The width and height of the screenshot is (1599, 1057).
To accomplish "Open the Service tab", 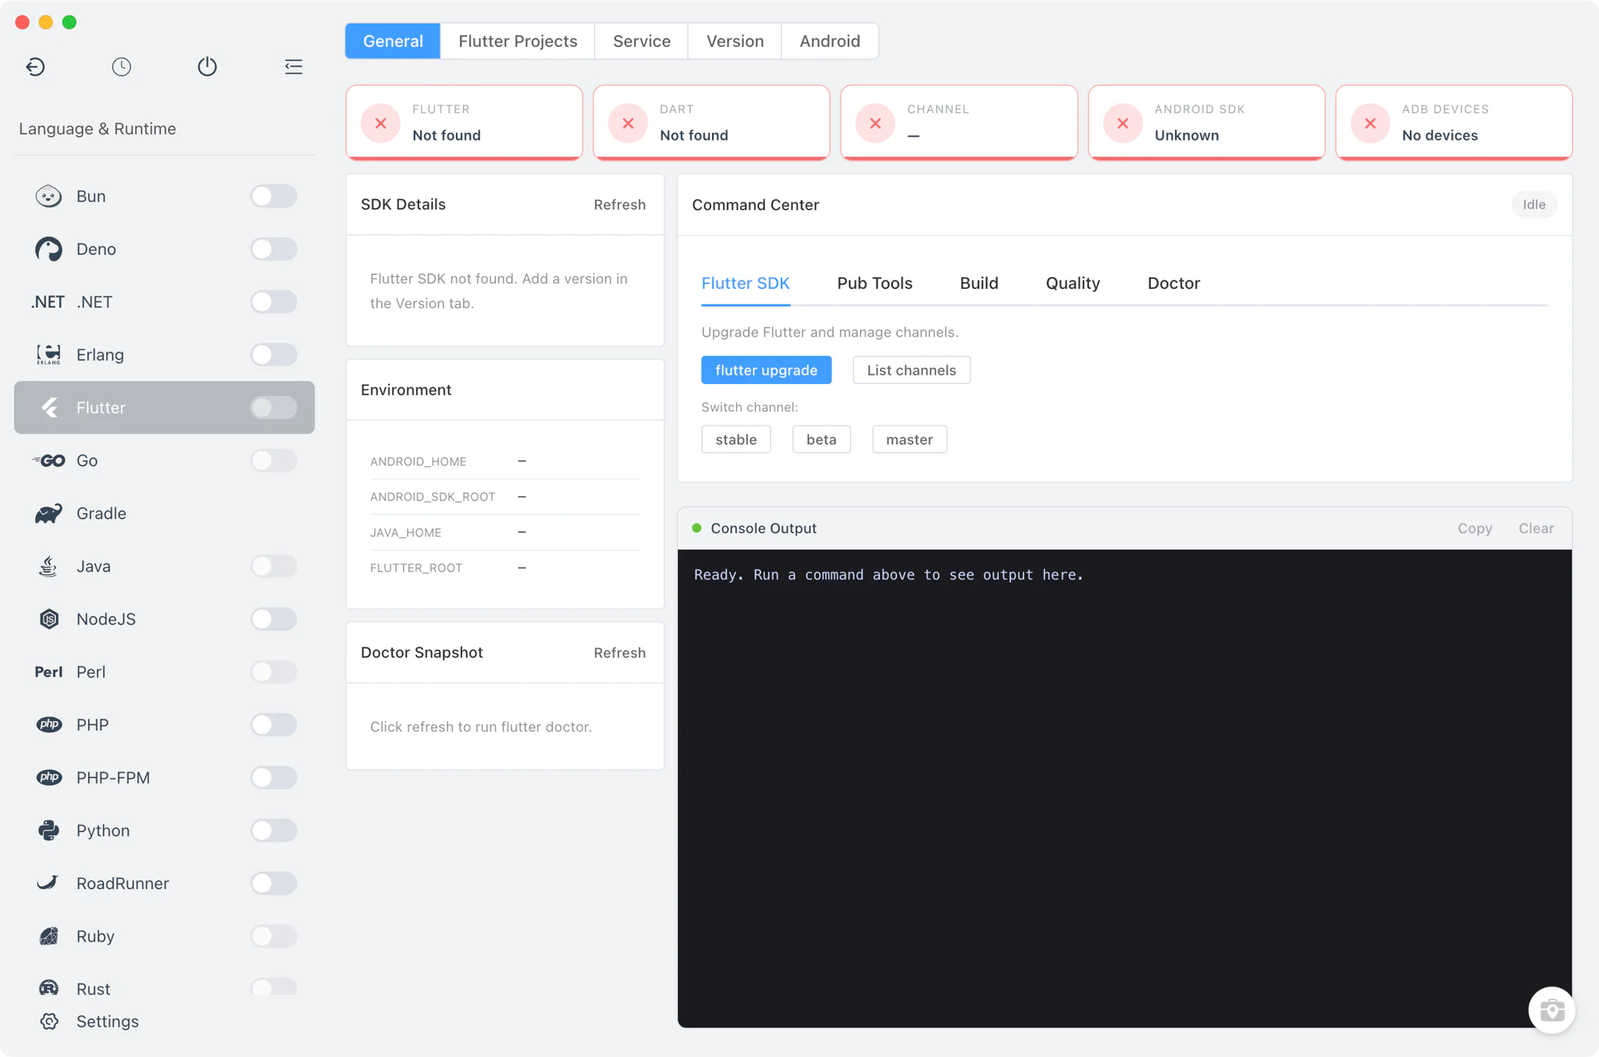I will [642, 41].
